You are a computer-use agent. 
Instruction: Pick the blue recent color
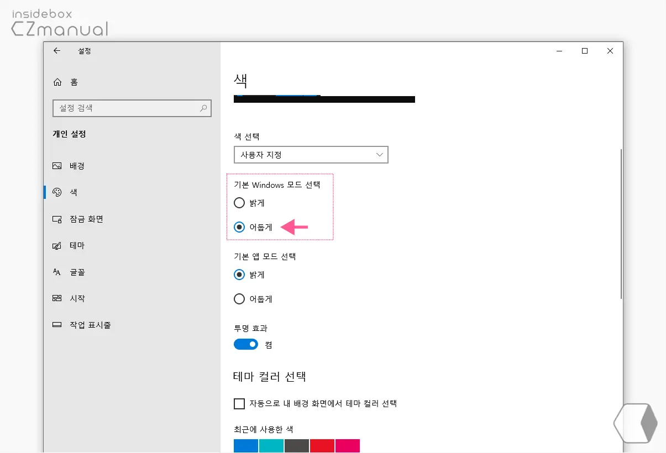click(x=246, y=446)
